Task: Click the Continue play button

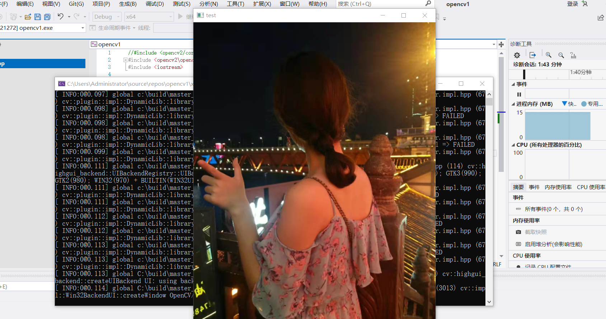Action: 180,17
